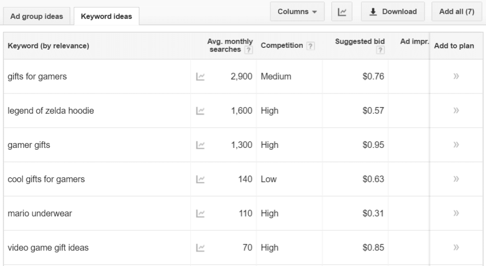Download the keyword ideas list
486x266 pixels.
click(393, 12)
